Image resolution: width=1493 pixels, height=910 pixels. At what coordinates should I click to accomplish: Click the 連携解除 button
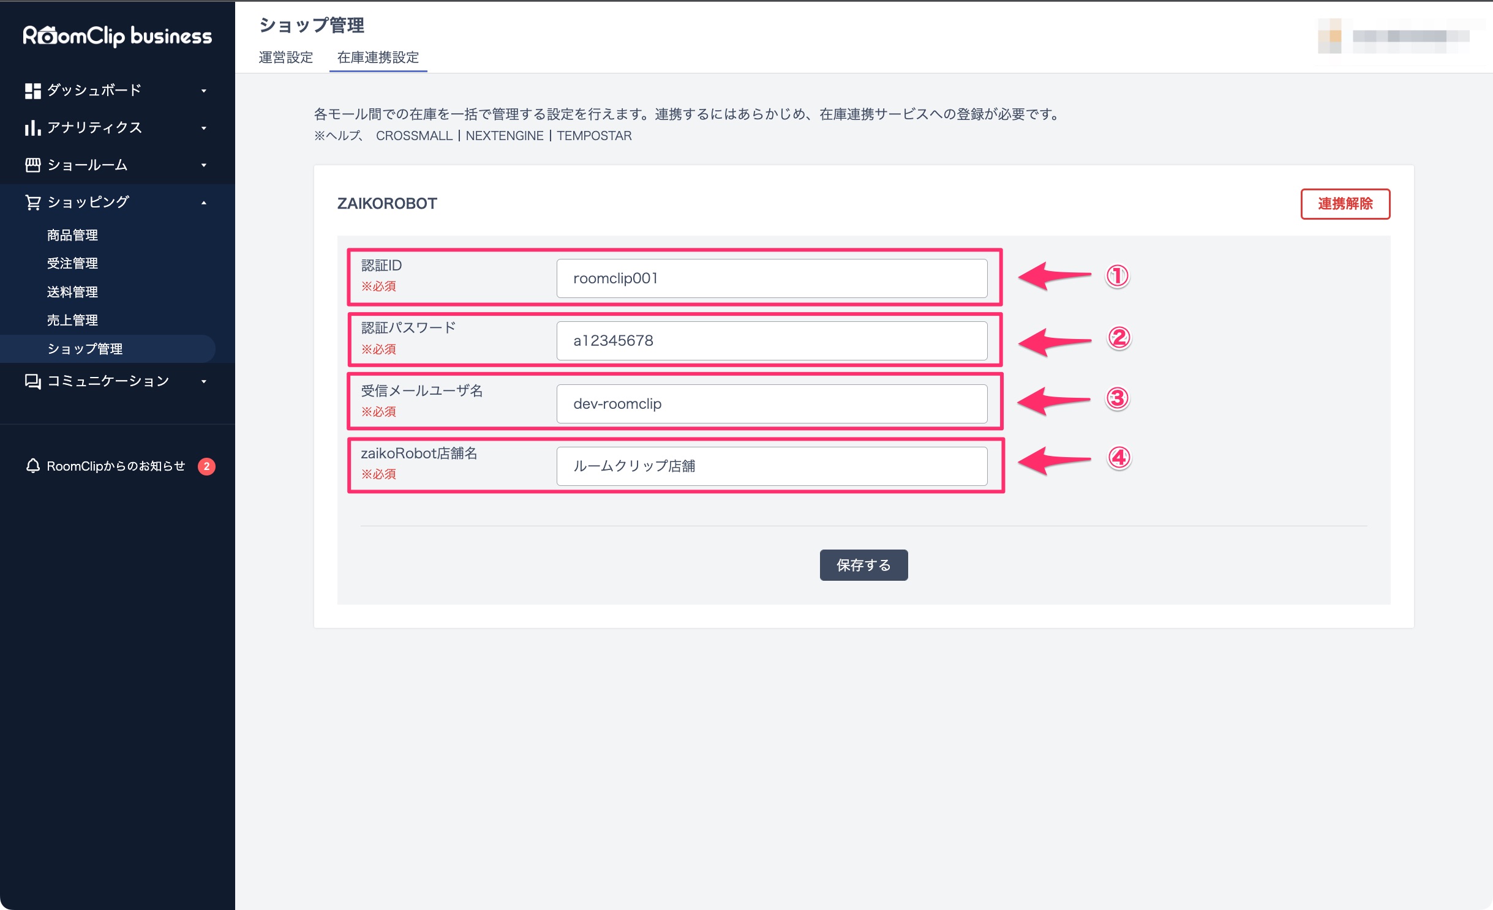pyautogui.click(x=1345, y=204)
